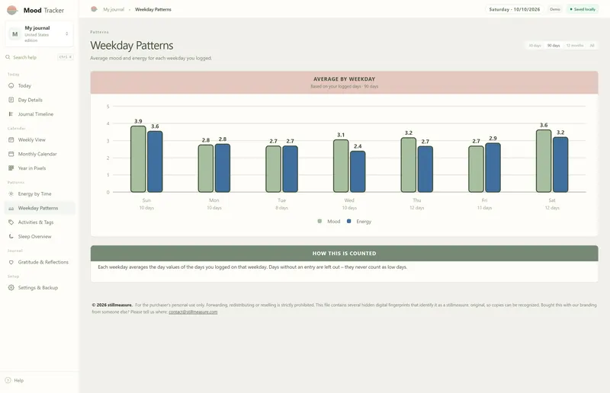Open Gratitude & Reflections journal

point(40,262)
